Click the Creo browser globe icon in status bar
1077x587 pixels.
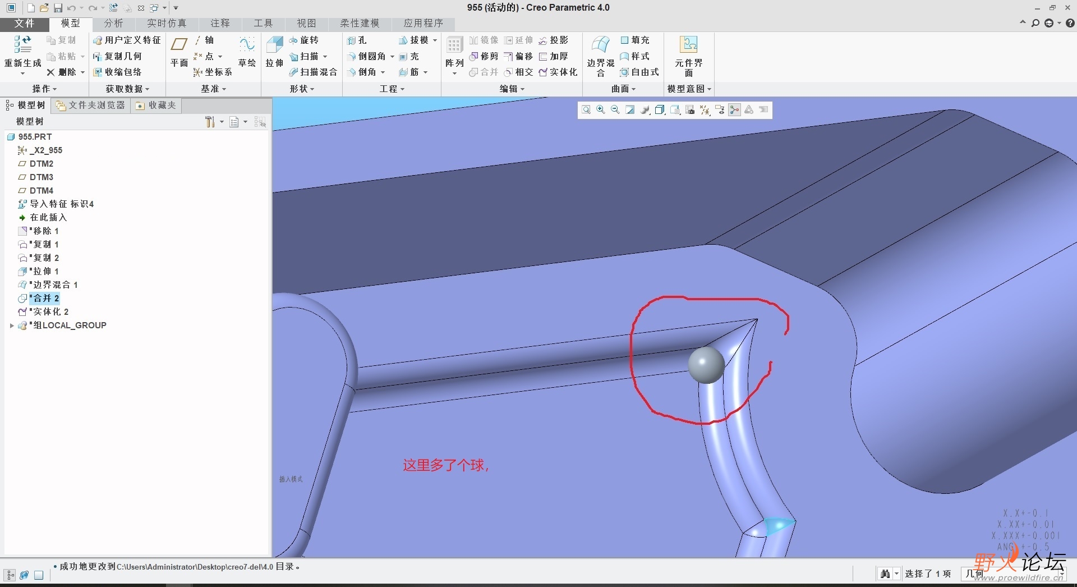[x=24, y=575]
